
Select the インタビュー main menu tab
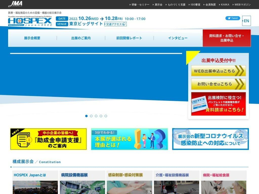pos(178,38)
